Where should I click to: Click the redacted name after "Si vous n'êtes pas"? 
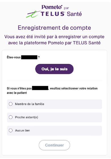(40, 88)
